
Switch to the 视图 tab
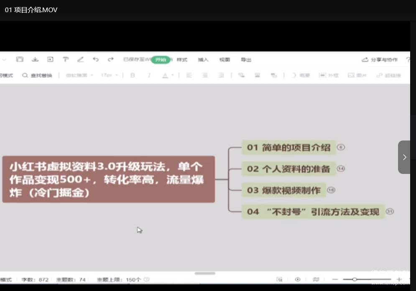225,60
